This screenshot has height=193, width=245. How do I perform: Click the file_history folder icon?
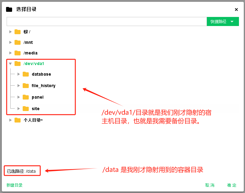coord(26,86)
